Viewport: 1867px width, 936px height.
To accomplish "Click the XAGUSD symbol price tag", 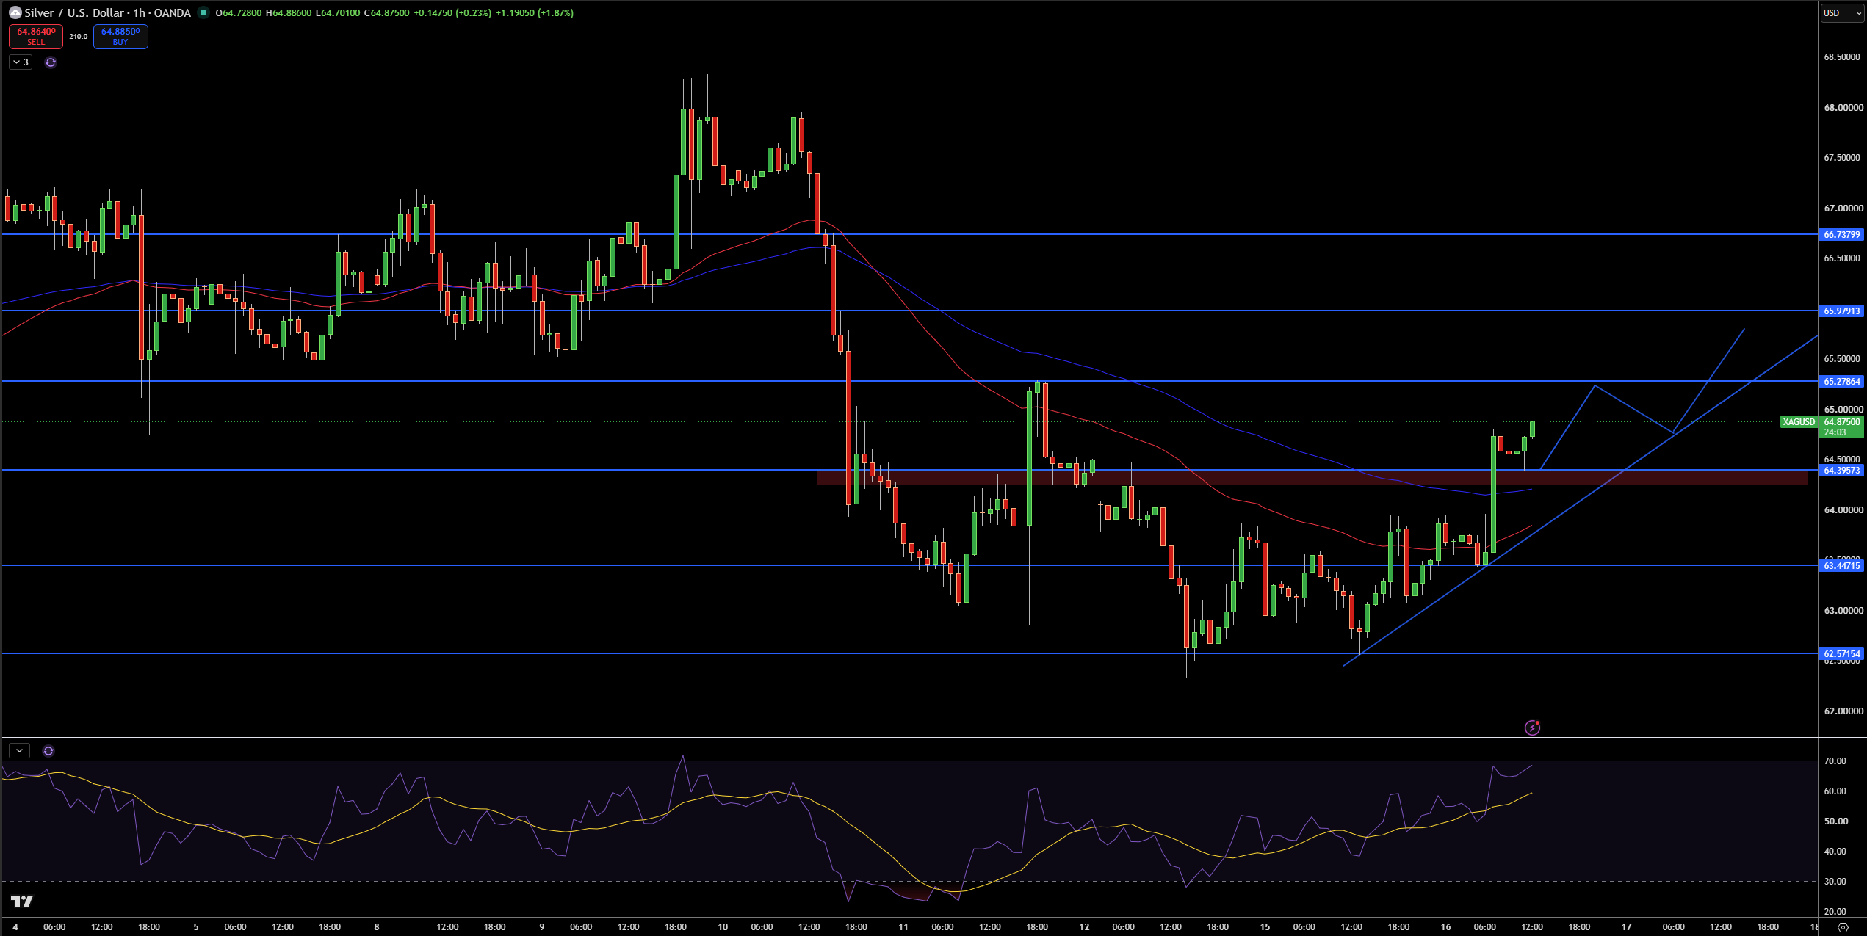I will coord(1799,422).
